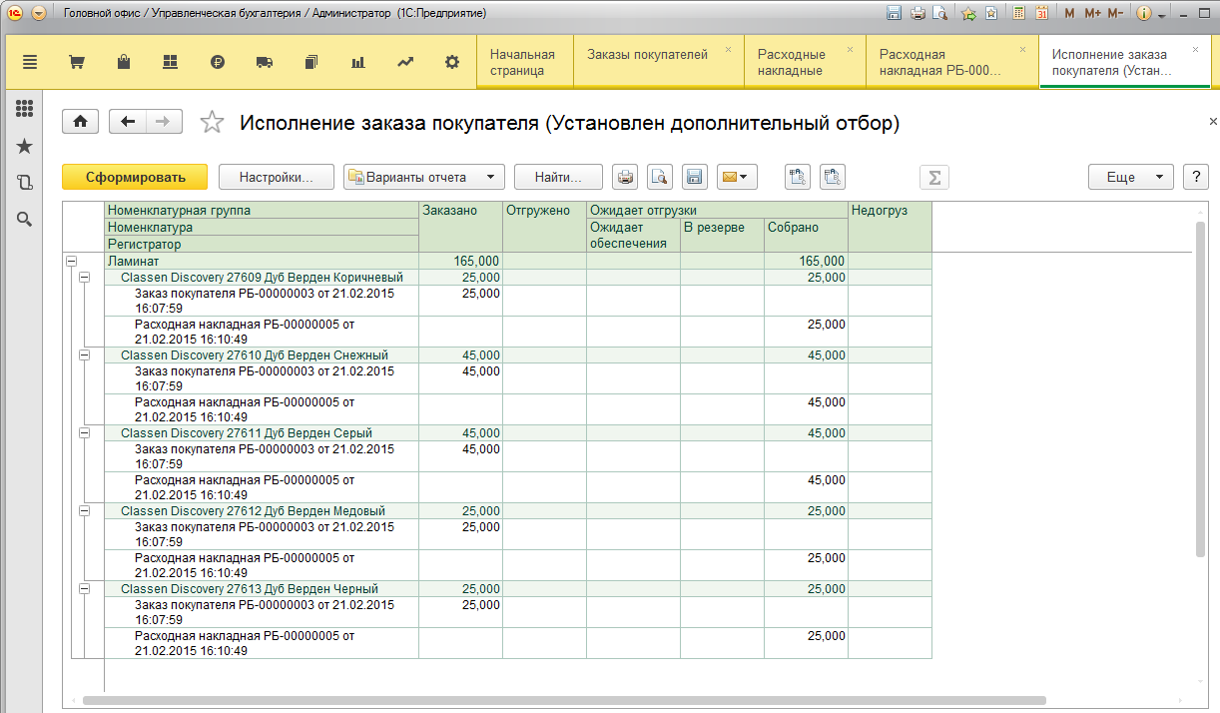The height and width of the screenshot is (713, 1220).
Task: Open the favorites list icon in title bar
Action: click(990, 13)
